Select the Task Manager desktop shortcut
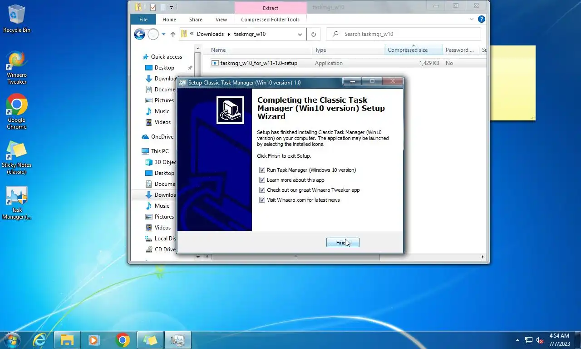 [16, 203]
